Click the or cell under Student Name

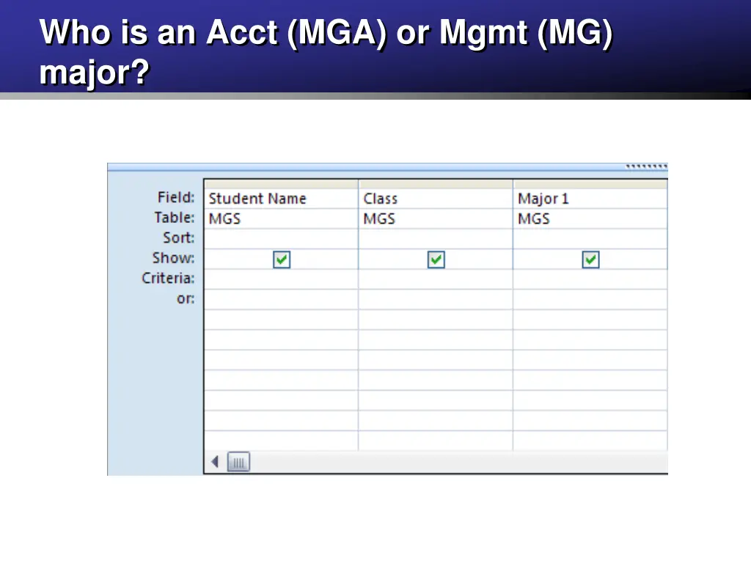(281, 299)
